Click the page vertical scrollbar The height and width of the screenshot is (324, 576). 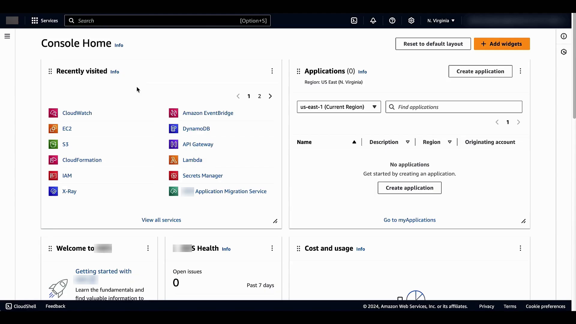574,66
